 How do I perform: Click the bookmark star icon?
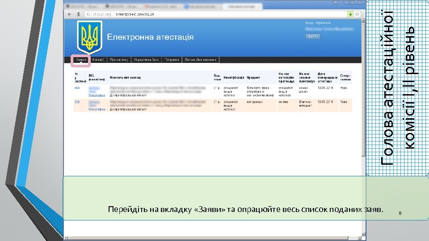357,14
